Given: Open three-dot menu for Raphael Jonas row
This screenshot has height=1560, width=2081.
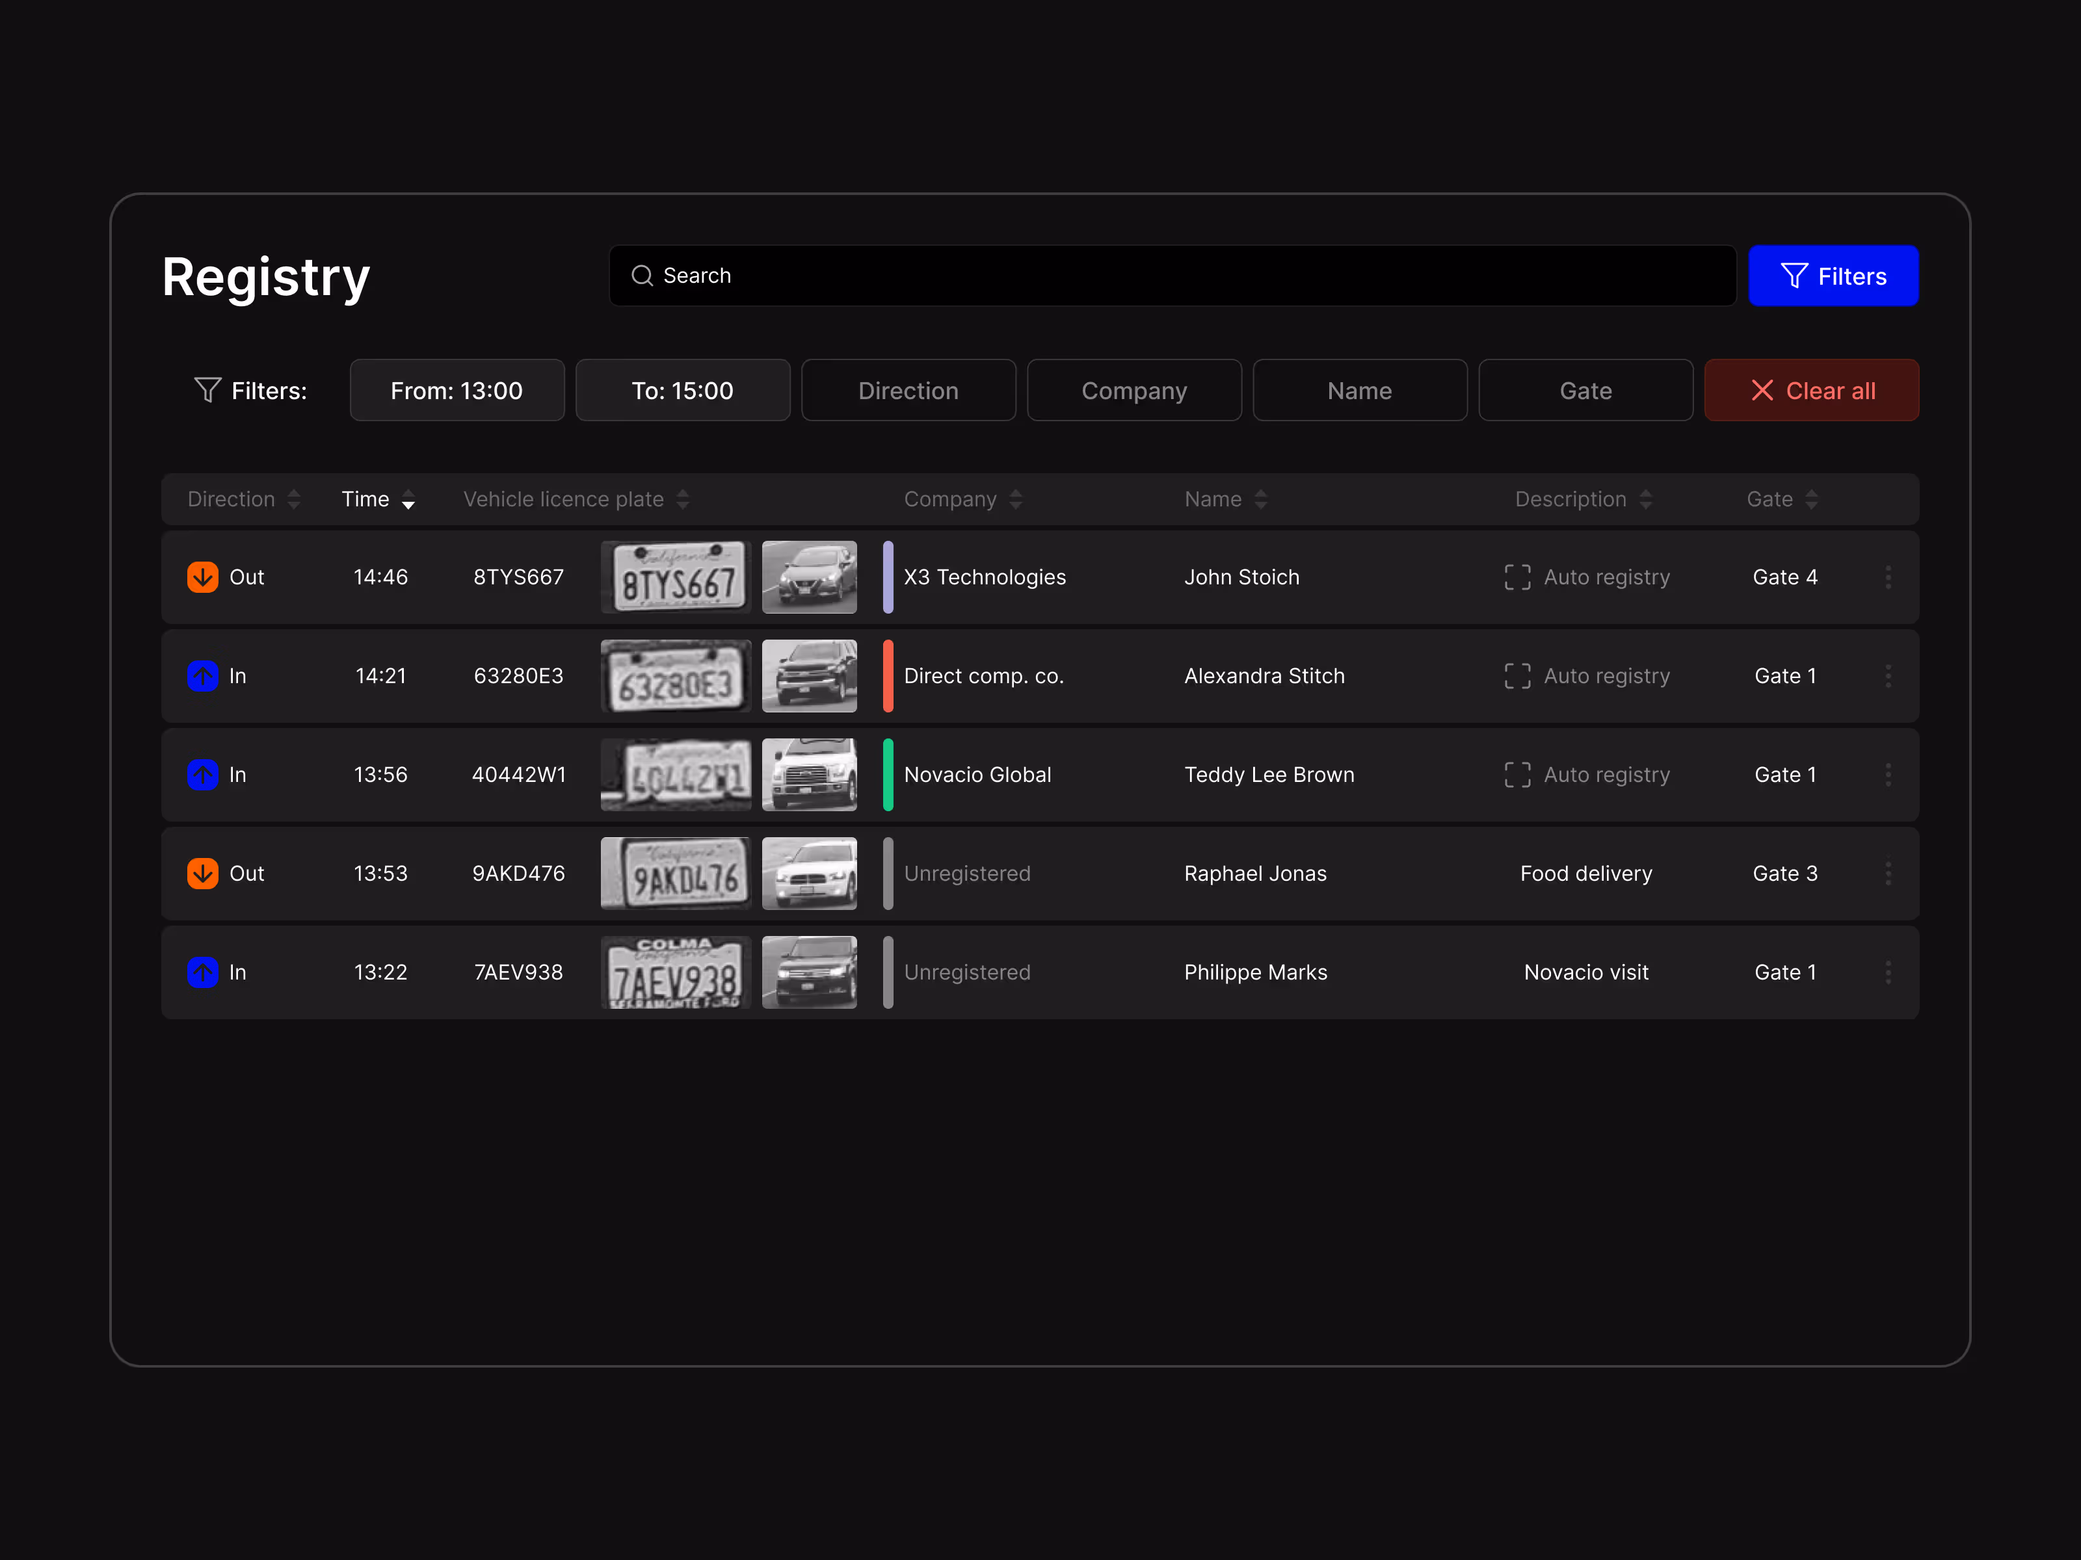Looking at the screenshot, I should (1887, 872).
